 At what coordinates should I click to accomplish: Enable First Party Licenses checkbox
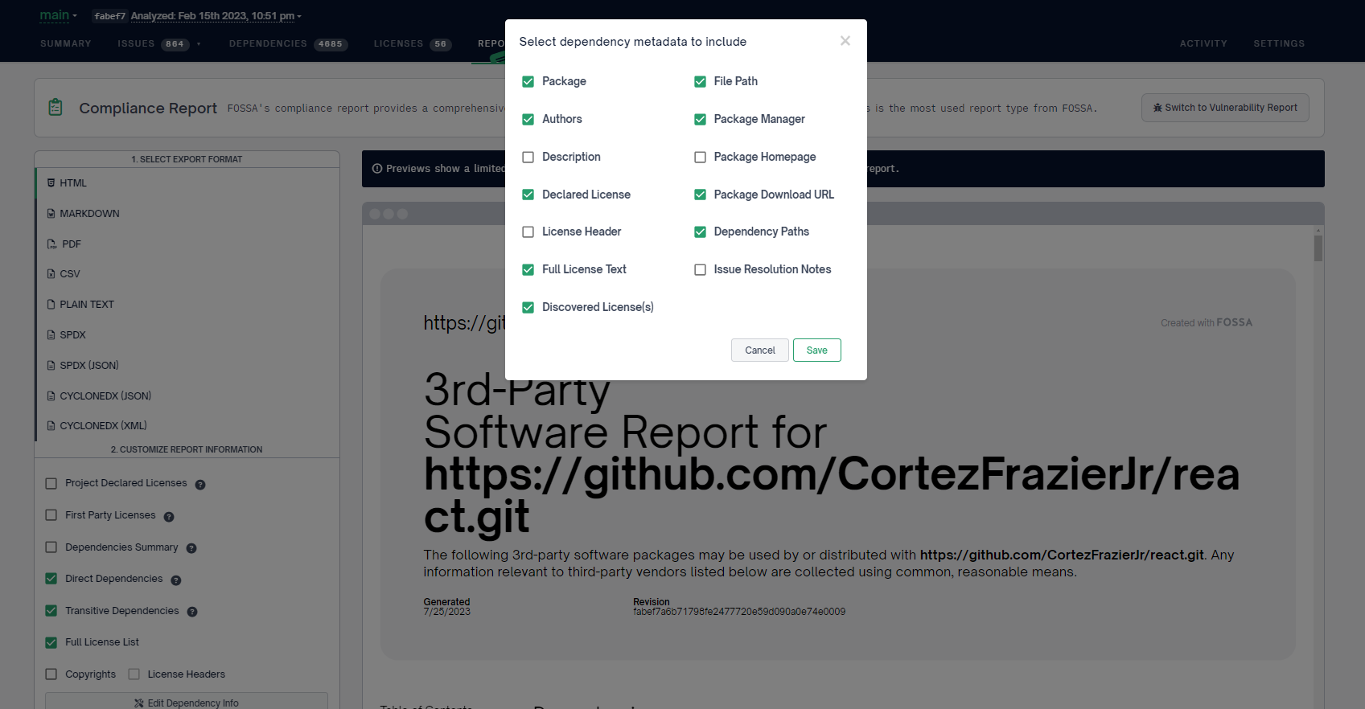pos(51,515)
